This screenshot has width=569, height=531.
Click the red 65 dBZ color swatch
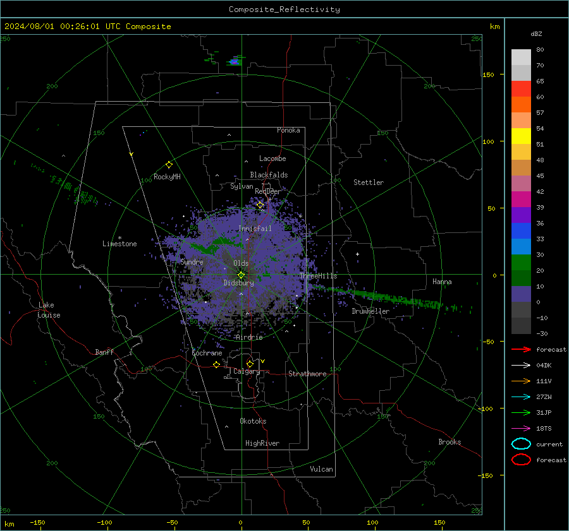coord(521,89)
